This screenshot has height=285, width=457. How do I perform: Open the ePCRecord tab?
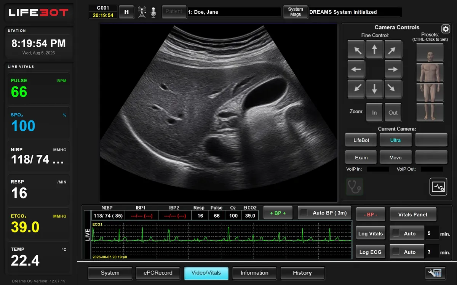tap(158, 273)
